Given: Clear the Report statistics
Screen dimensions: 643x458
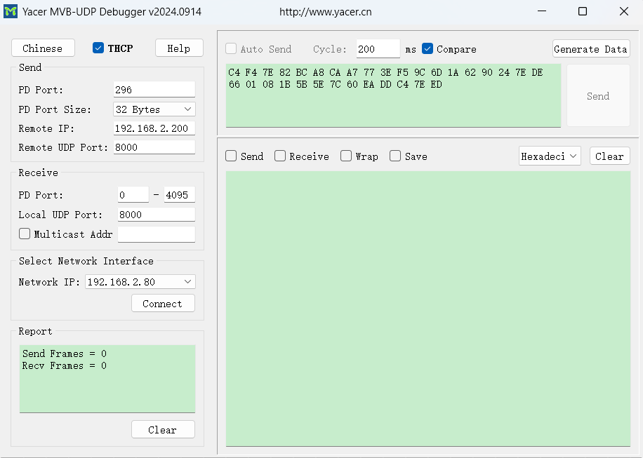Looking at the screenshot, I should (163, 429).
